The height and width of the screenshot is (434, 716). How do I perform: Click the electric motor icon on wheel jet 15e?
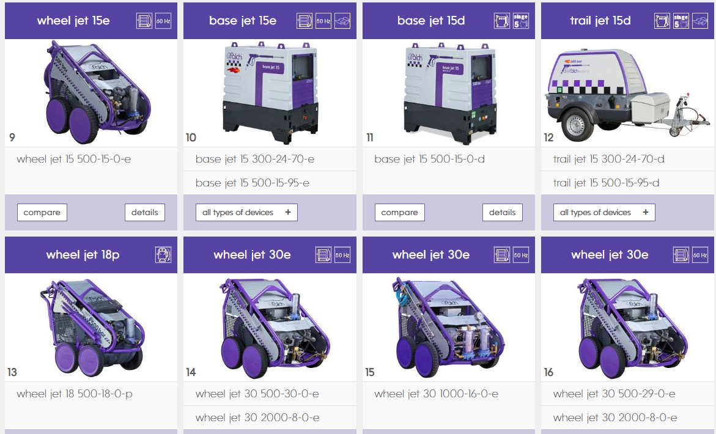[144, 21]
